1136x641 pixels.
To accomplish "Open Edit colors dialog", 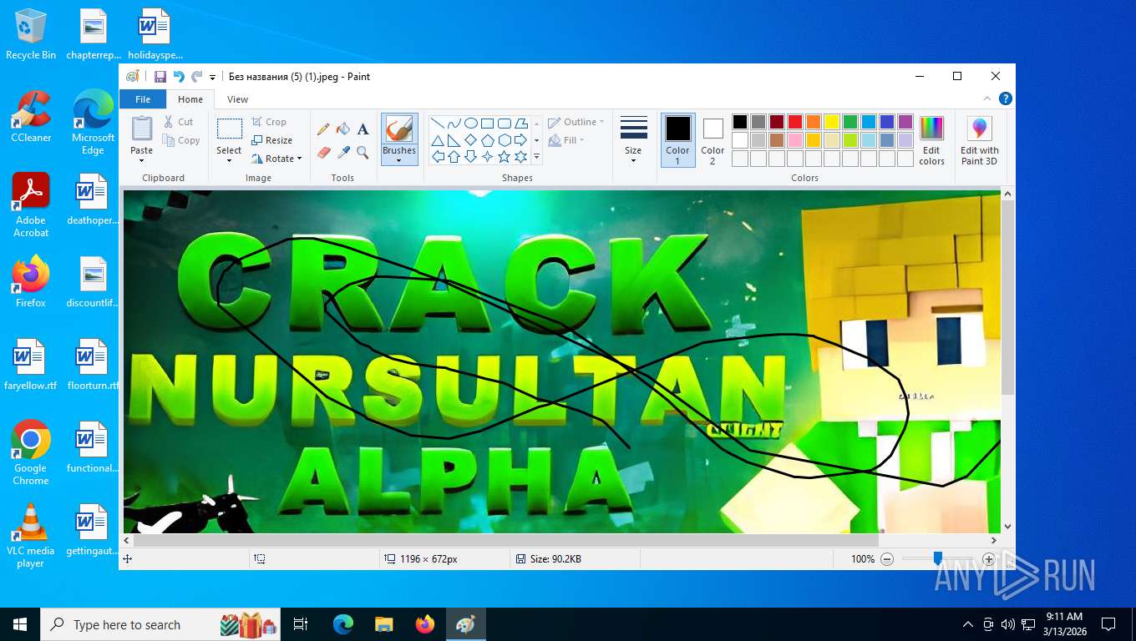I will pyautogui.click(x=931, y=140).
